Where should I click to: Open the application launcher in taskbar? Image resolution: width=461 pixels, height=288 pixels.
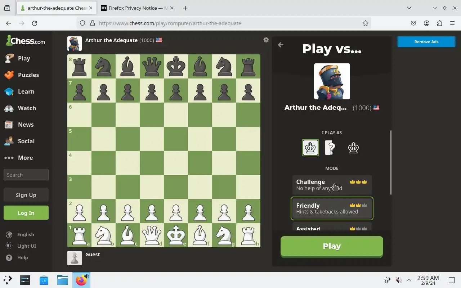tap(8, 280)
